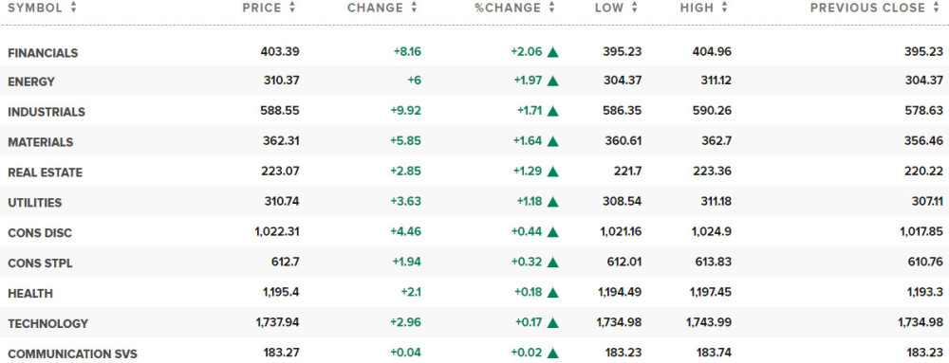Viewport: 949px width, 363px height.
Task: Open the REAL ESTATE sector link
Action: [x=45, y=172]
